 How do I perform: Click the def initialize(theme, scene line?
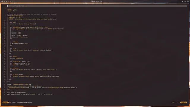point(29,27)
